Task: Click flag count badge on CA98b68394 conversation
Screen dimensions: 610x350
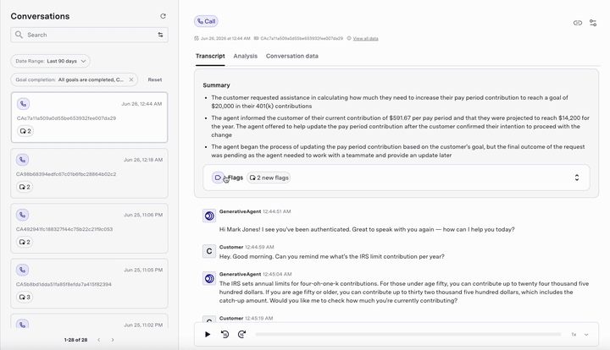Action: [25, 187]
